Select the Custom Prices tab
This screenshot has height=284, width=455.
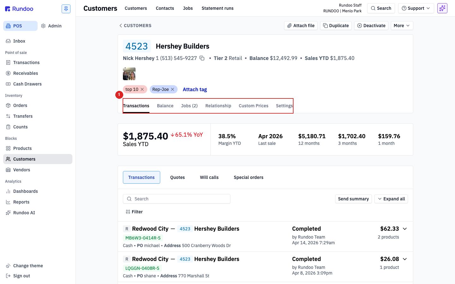coord(253,106)
